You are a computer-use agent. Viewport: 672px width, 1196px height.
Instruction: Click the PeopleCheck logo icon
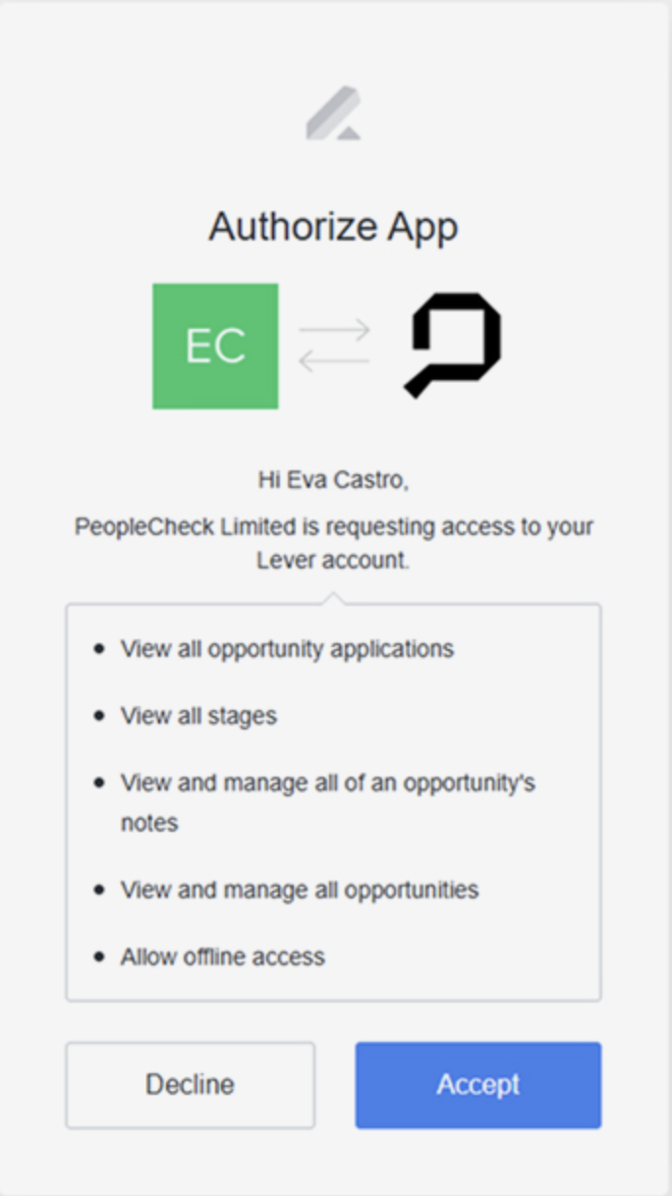pyautogui.click(x=454, y=346)
